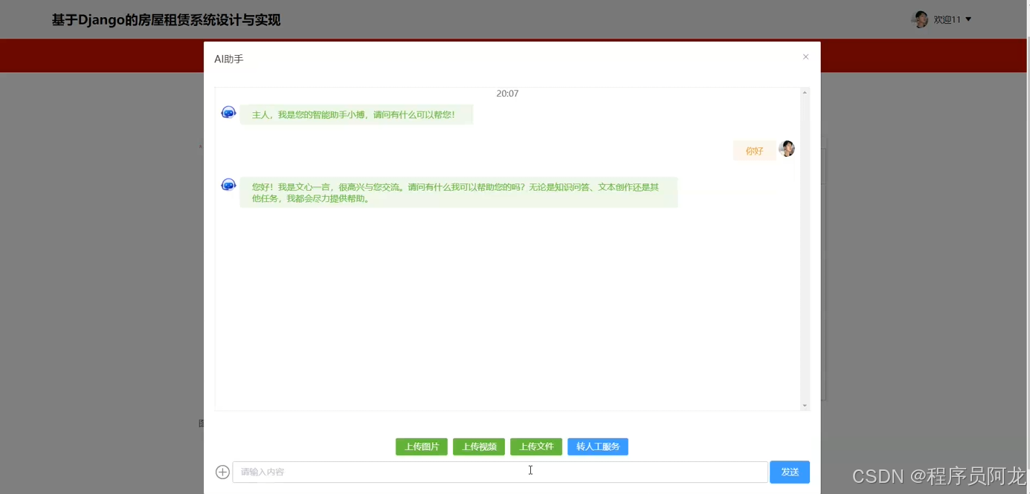Viewport: 1030px width, 494px height.
Task: Click the 上传视频 button
Action: click(x=479, y=446)
